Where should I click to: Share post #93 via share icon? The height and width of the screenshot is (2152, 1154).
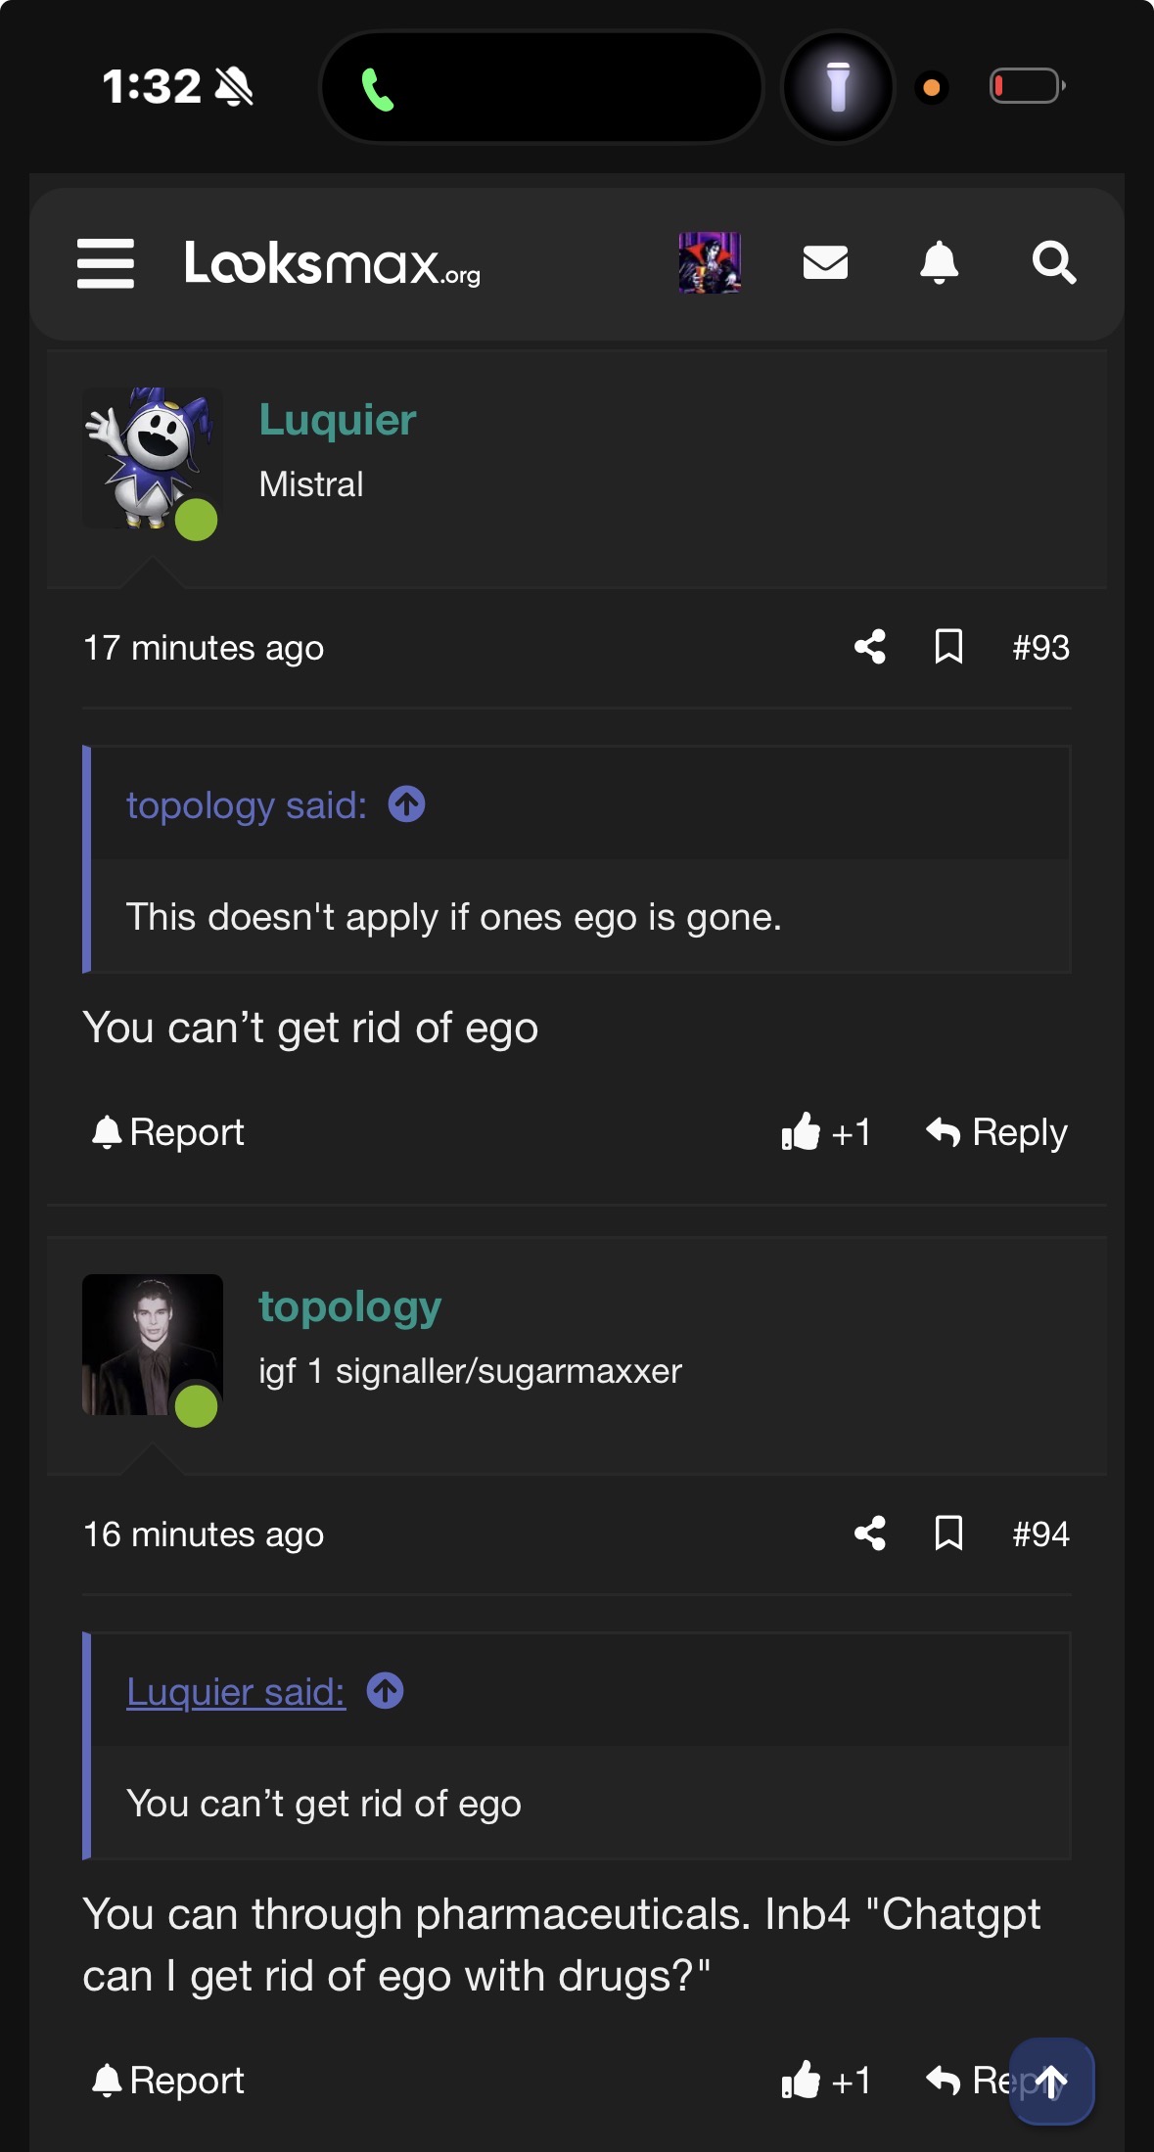tap(869, 647)
